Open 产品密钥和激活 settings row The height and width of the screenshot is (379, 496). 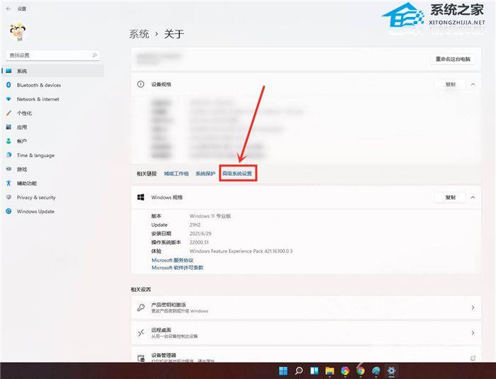click(306, 307)
